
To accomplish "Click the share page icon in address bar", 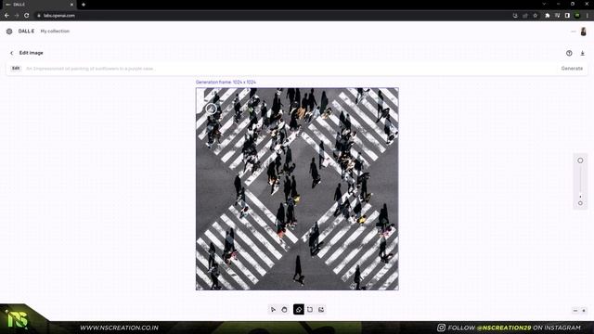I will click(525, 16).
